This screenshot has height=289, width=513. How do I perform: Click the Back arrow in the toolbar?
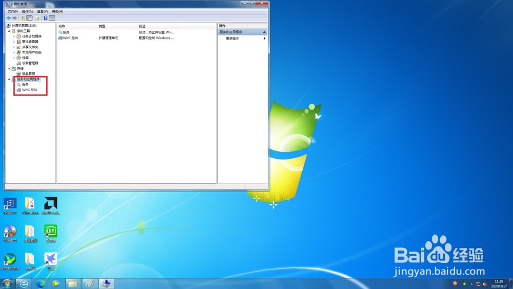click(9, 18)
